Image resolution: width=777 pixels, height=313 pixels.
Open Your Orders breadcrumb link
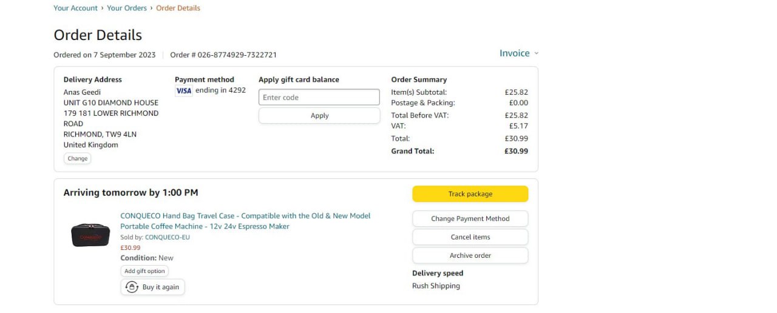point(127,8)
